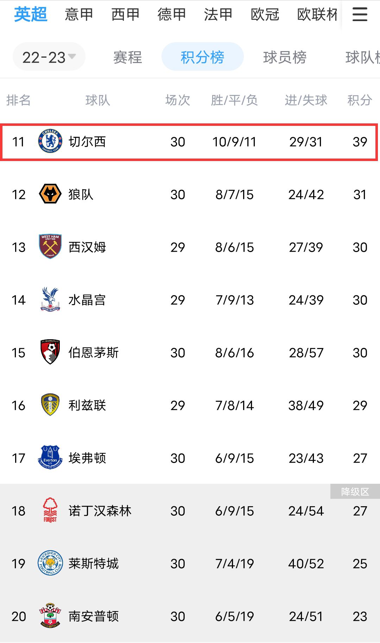Tap the Chelsea club crest
The width and height of the screenshot is (380, 643).
[50, 141]
